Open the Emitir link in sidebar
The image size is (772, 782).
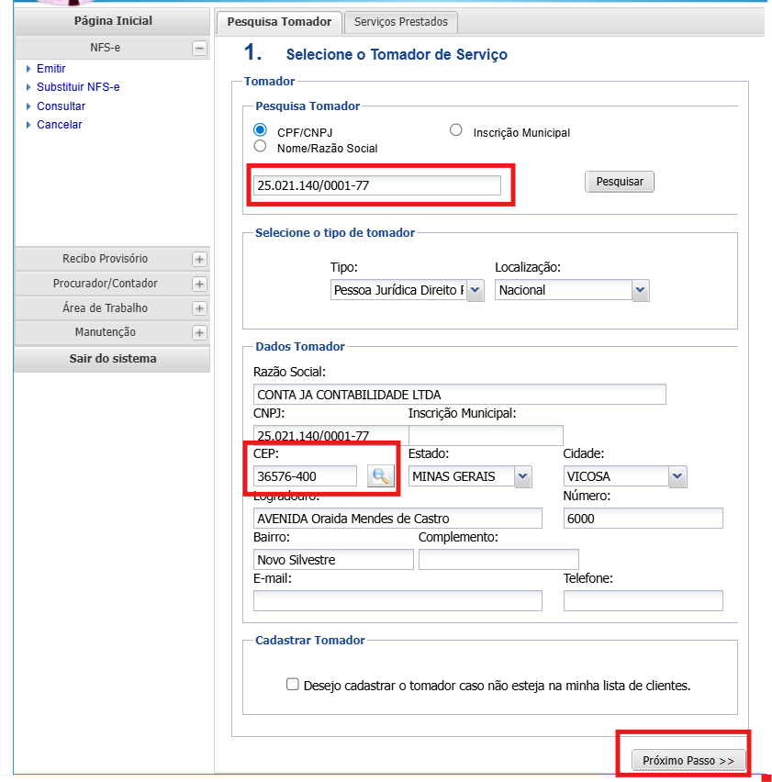(x=50, y=69)
